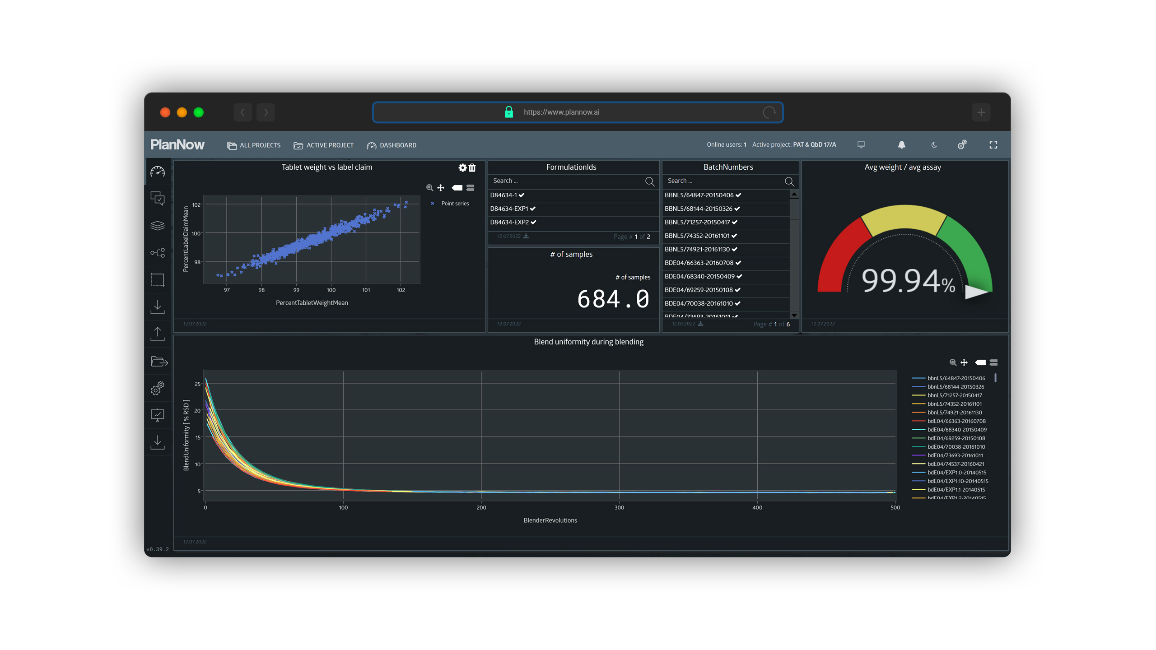Toggle closest-point tooltip on Blend uniformity chart
1156x650 pixels.
tap(980, 362)
